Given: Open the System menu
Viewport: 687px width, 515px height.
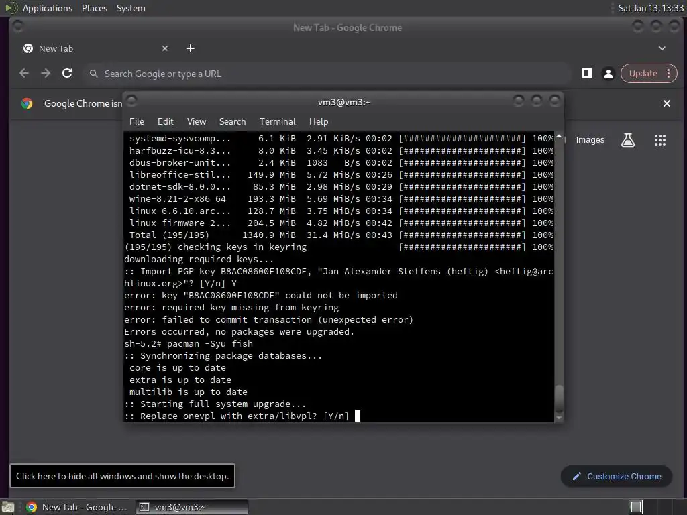Looking at the screenshot, I should point(131,8).
